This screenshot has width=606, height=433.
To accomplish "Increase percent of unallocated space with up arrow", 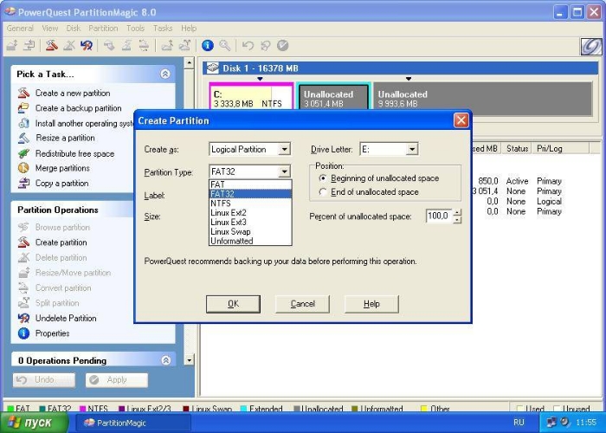I will click(x=457, y=212).
